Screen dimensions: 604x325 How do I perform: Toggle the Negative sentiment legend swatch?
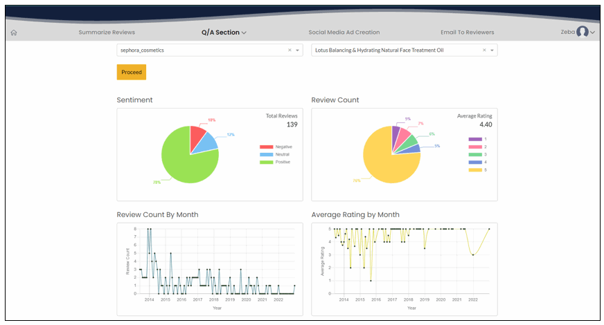(266, 147)
